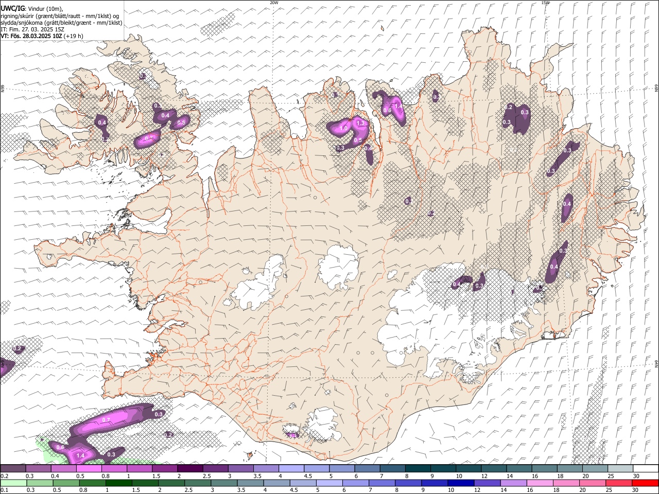Click the '20W' longitude label
This screenshot has width=659, height=494.
(x=274, y=3)
